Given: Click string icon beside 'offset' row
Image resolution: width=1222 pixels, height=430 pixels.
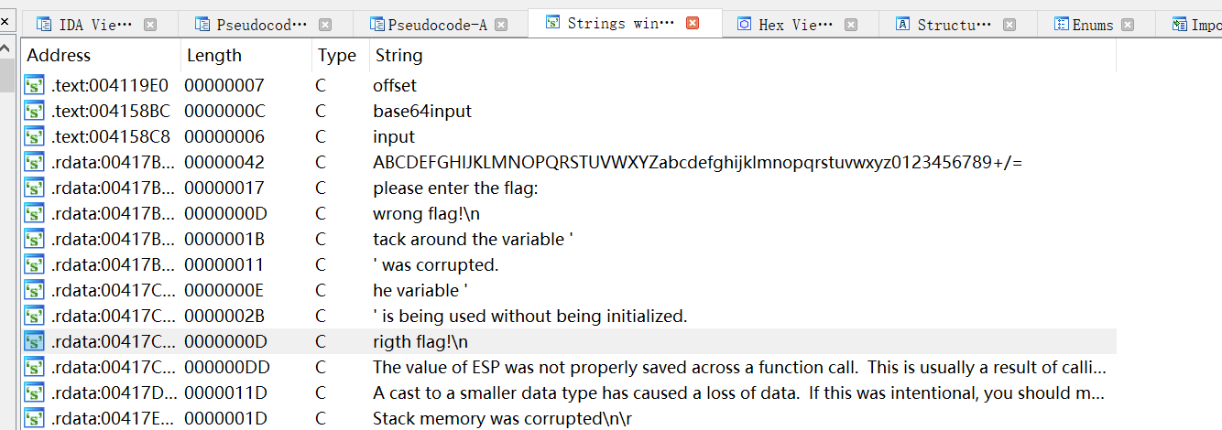Looking at the screenshot, I should point(35,86).
